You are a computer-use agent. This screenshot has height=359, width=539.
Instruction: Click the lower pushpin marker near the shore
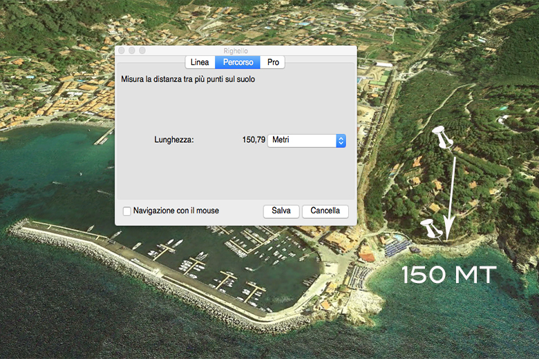pos(431,229)
